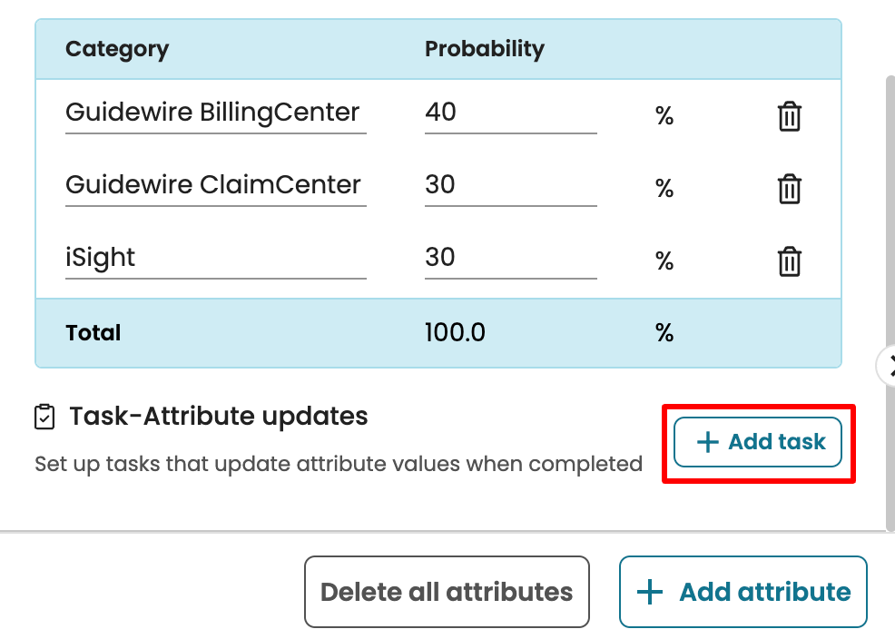The width and height of the screenshot is (895, 639).
Task: Delete the Guidewire BillingCenter category row
Action: (x=790, y=117)
